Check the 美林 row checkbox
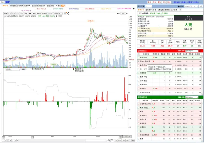The width and height of the screenshot is (204, 143). pyautogui.click(x=138, y=112)
